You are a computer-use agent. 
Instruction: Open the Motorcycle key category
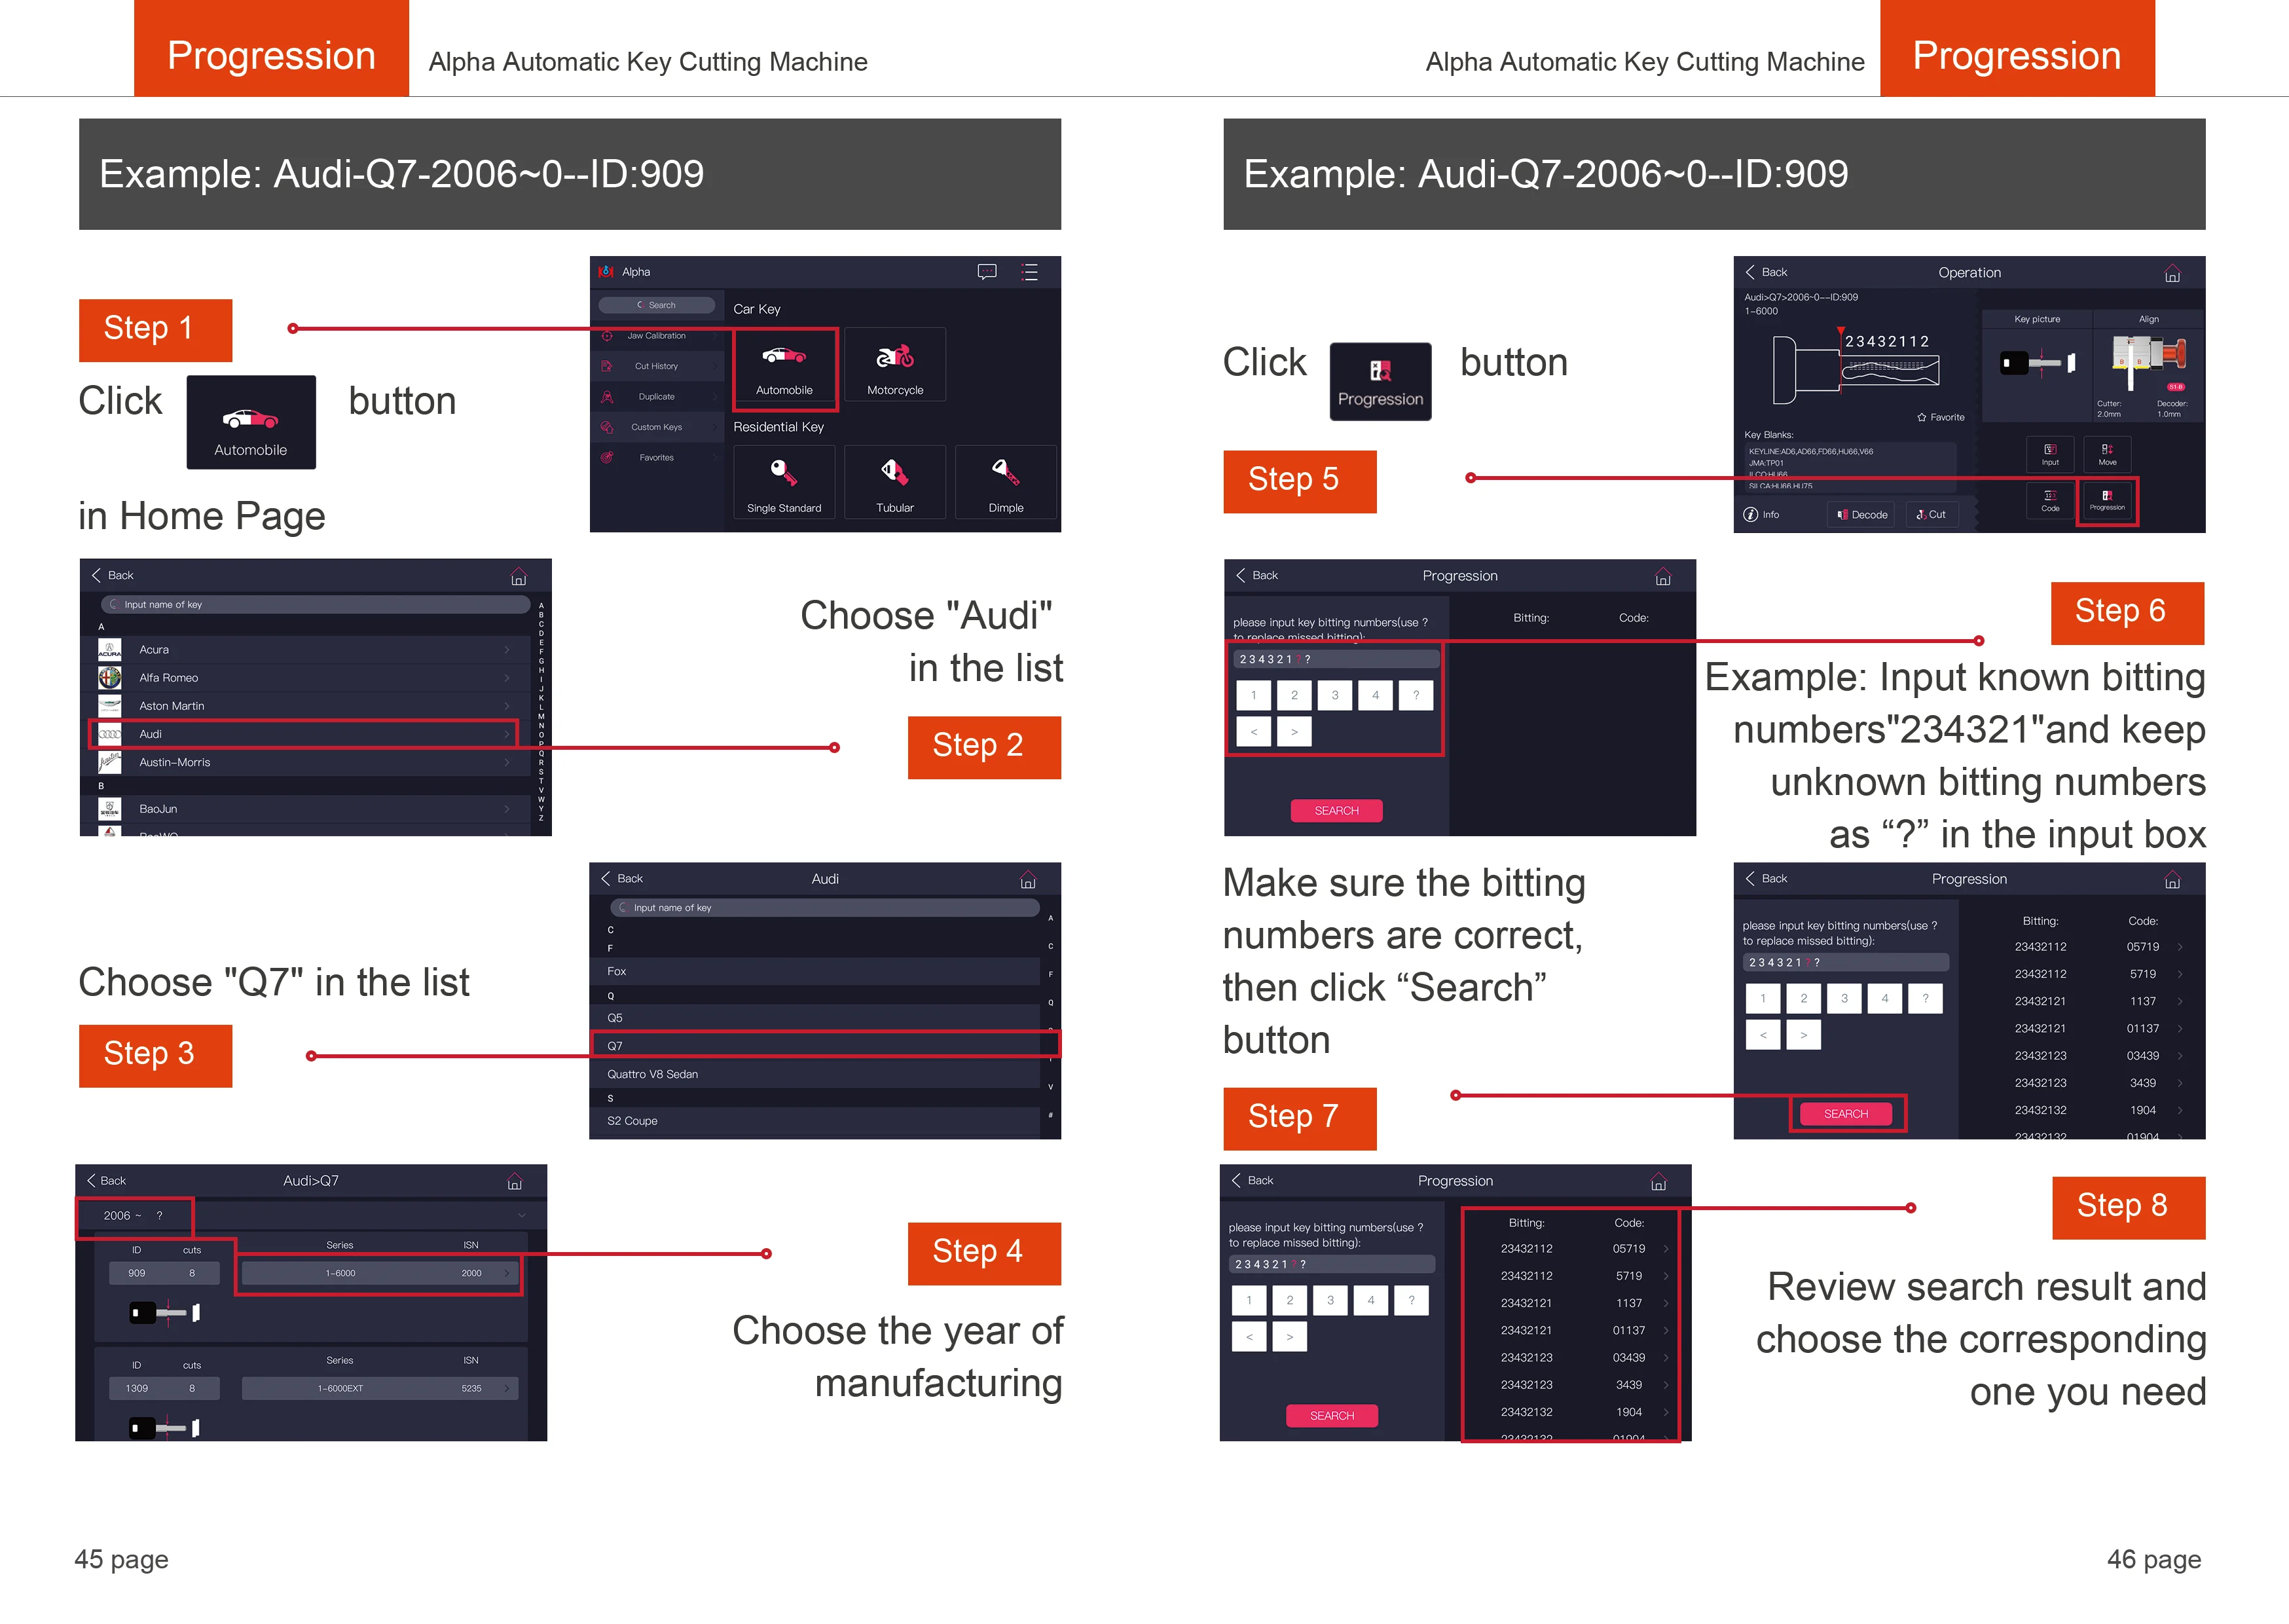click(894, 366)
